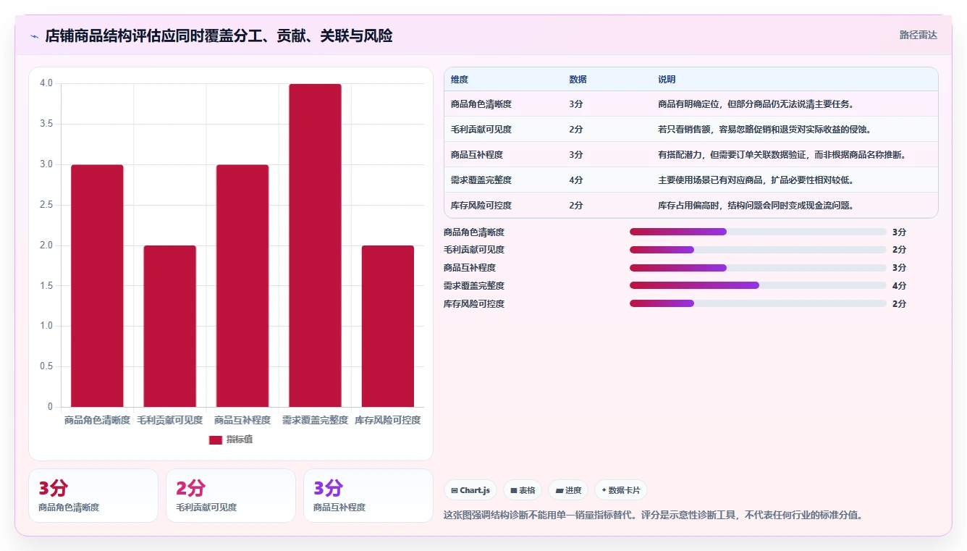Click the 毛利贡献可见度 x-axis label
This screenshot has height=551, width=967.
coord(170,420)
